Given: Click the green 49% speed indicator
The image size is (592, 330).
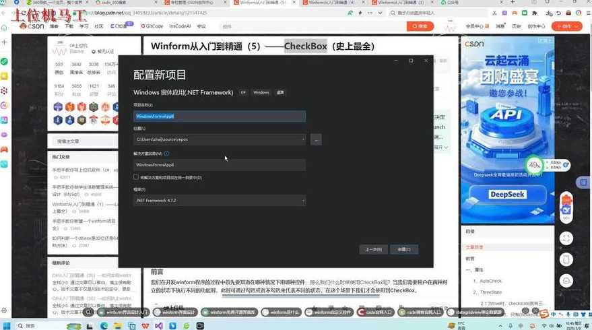Looking at the screenshot, I should (534, 165).
